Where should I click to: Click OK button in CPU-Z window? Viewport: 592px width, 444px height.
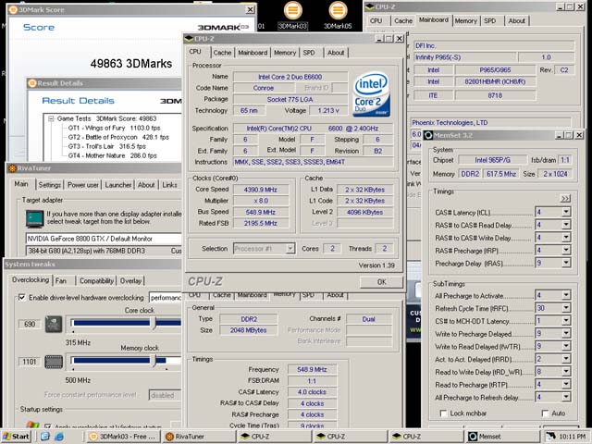[x=381, y=282]
